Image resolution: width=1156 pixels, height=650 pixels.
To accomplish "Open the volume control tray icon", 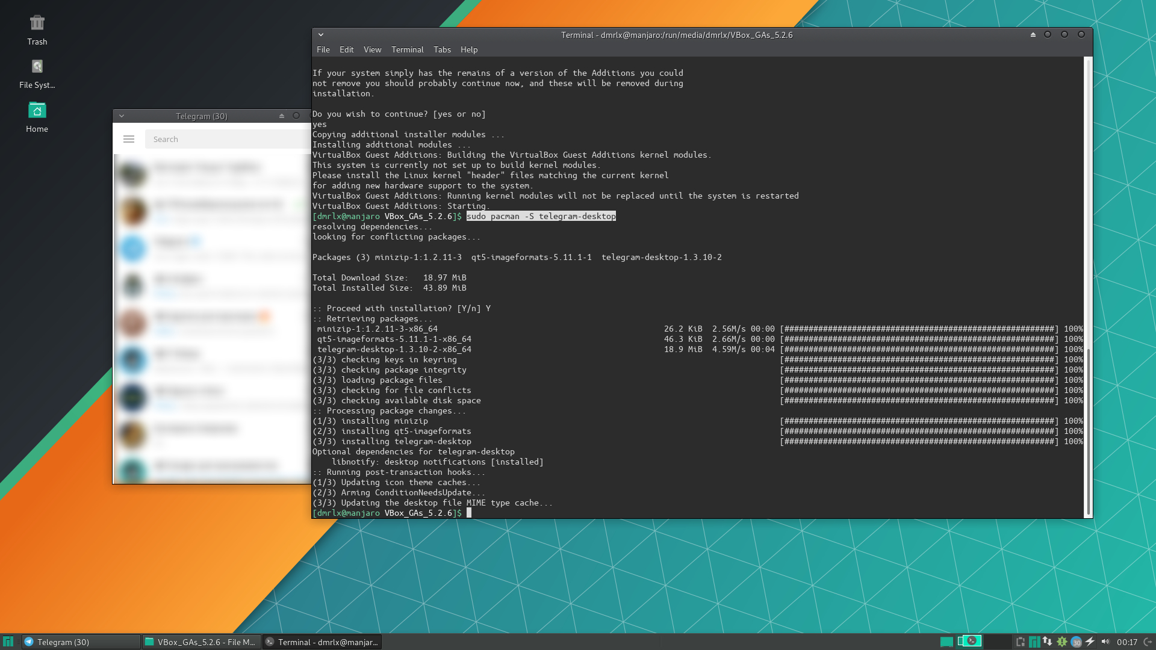I will pyautogui.click(x=1105, y=642).
